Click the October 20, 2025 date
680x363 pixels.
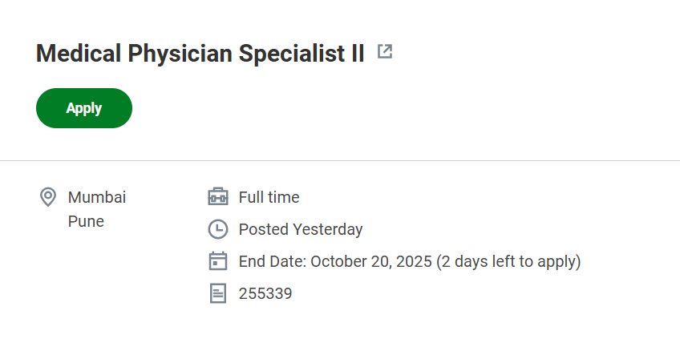[x=371, y=261]
